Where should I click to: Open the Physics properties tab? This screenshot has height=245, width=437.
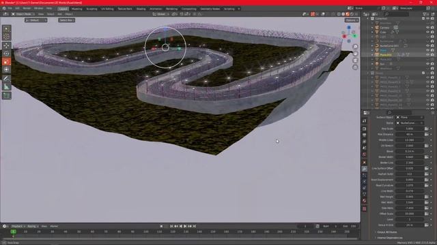365,182
